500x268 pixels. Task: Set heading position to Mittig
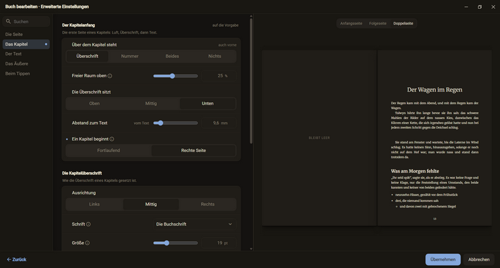tap(151, 103)
